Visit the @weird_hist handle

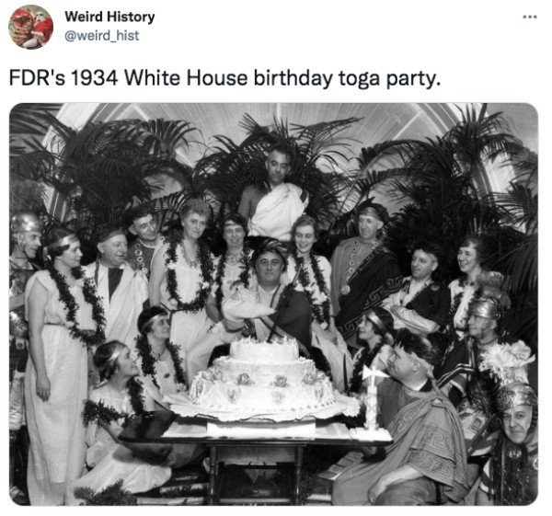102,36
